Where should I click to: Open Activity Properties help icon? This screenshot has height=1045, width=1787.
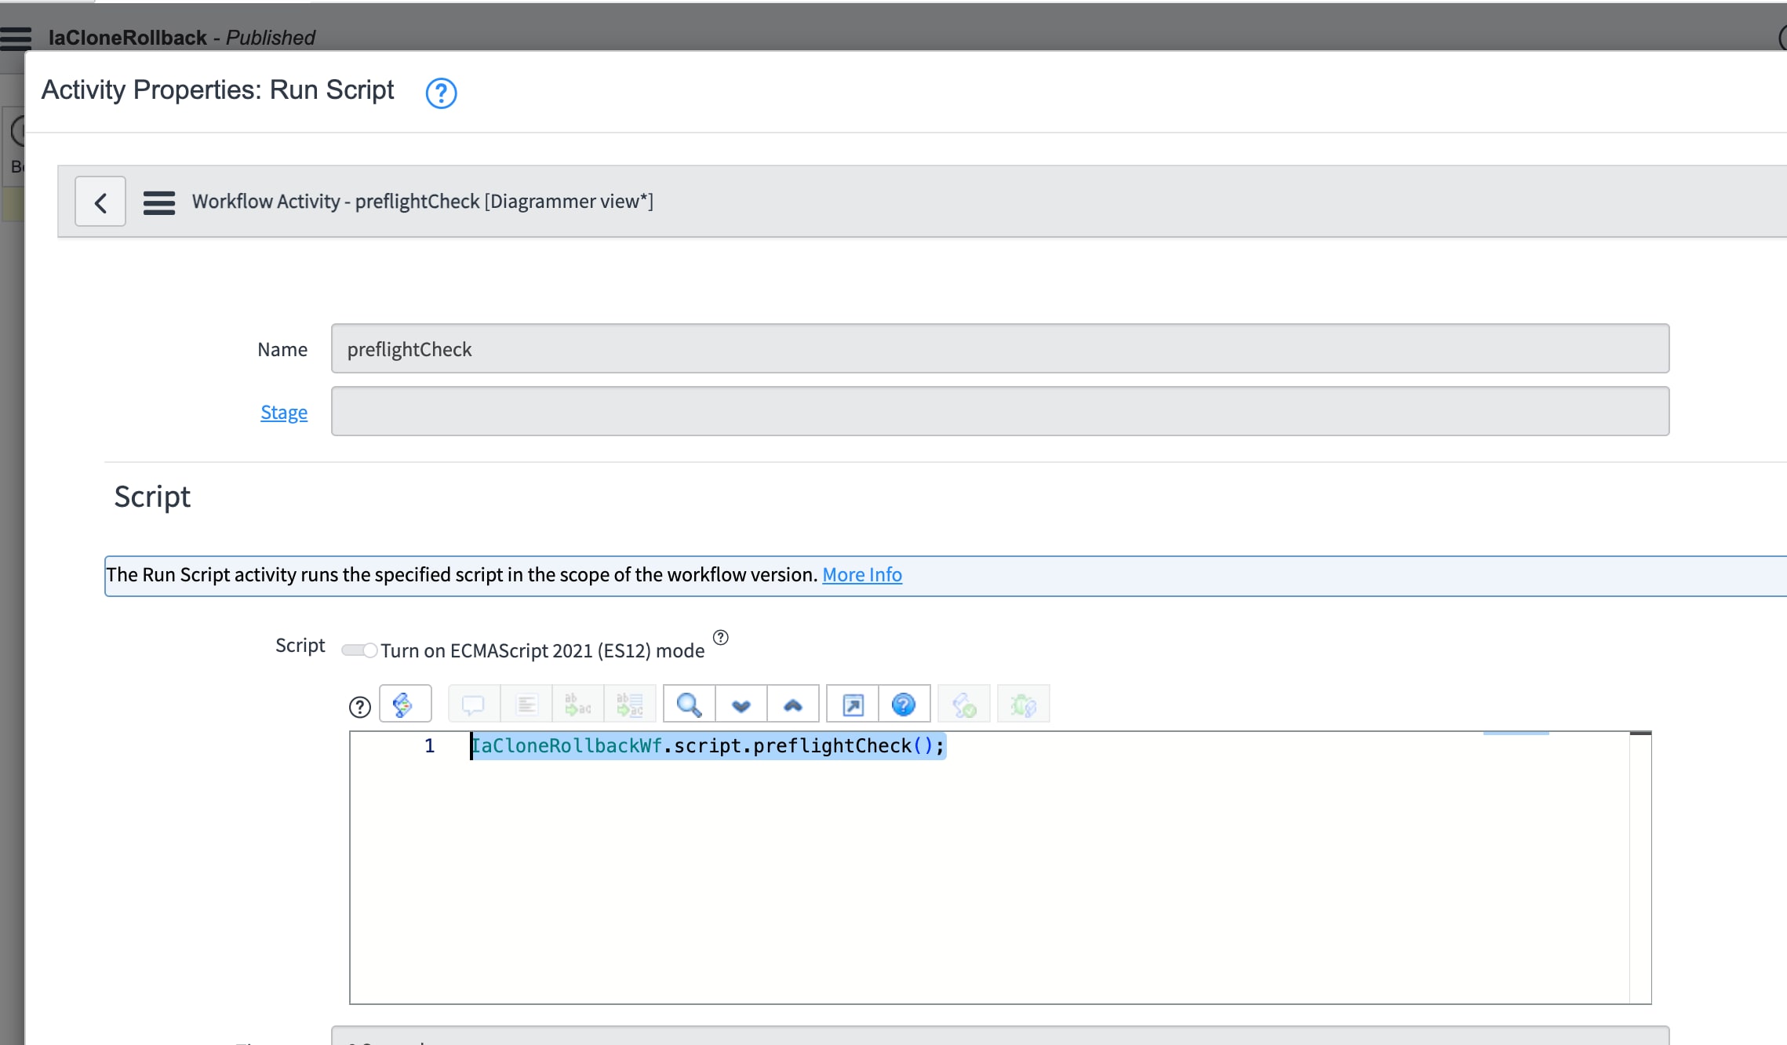click(441, 93)
